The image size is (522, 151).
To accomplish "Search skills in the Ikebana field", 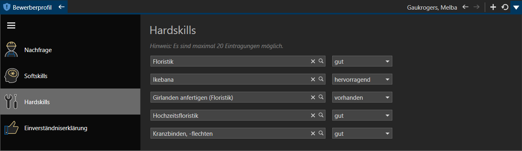I will tap(321, 79).
